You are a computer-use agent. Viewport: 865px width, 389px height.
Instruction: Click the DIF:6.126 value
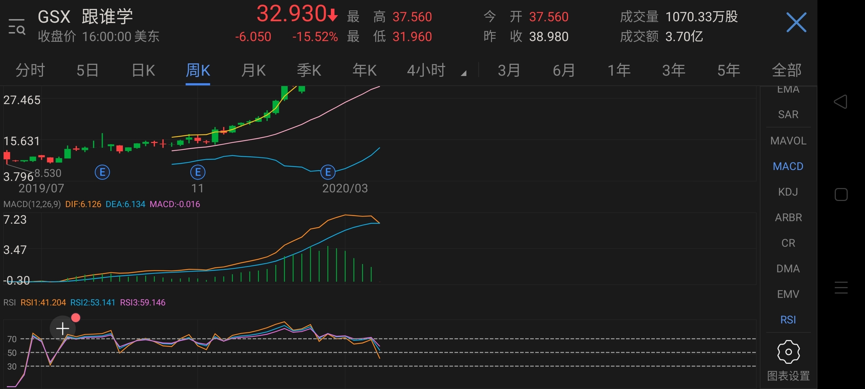[83, 204]
